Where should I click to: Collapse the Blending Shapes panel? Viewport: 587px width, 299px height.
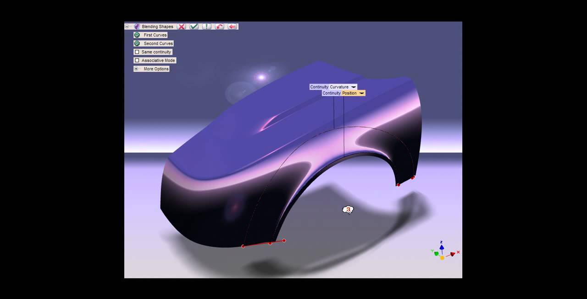(x=127, y=27)
